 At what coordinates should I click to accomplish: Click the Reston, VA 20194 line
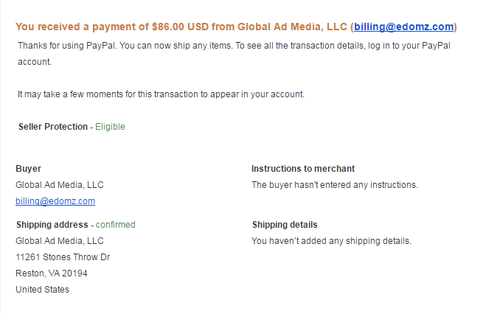(x=50, y=273)
